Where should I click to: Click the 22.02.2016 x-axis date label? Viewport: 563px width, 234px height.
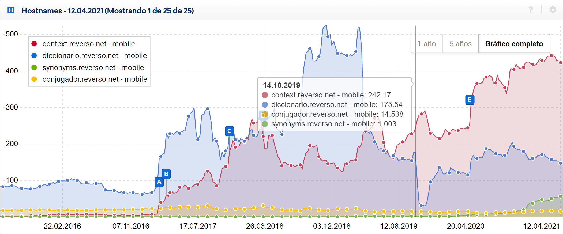(x=62, y=226)
